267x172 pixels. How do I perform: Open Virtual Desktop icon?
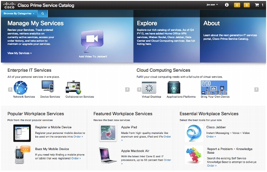(x=149, y=87)
